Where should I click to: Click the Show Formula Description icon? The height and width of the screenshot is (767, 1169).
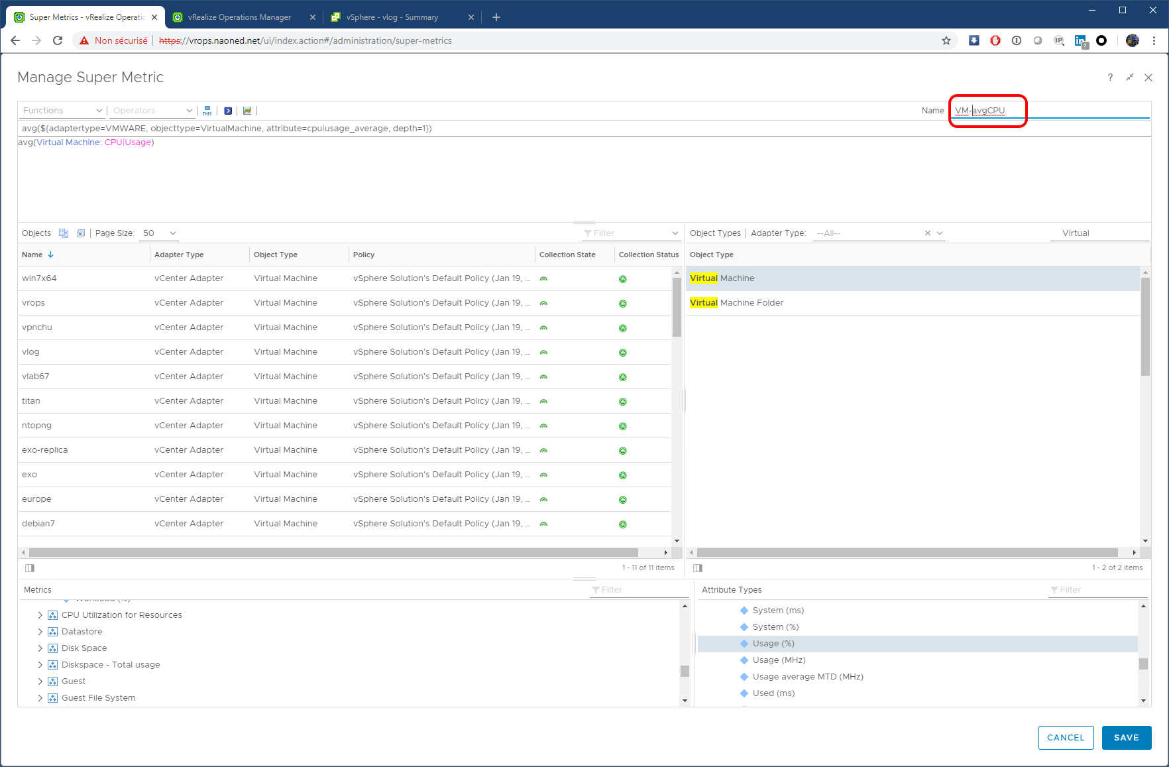228,111
